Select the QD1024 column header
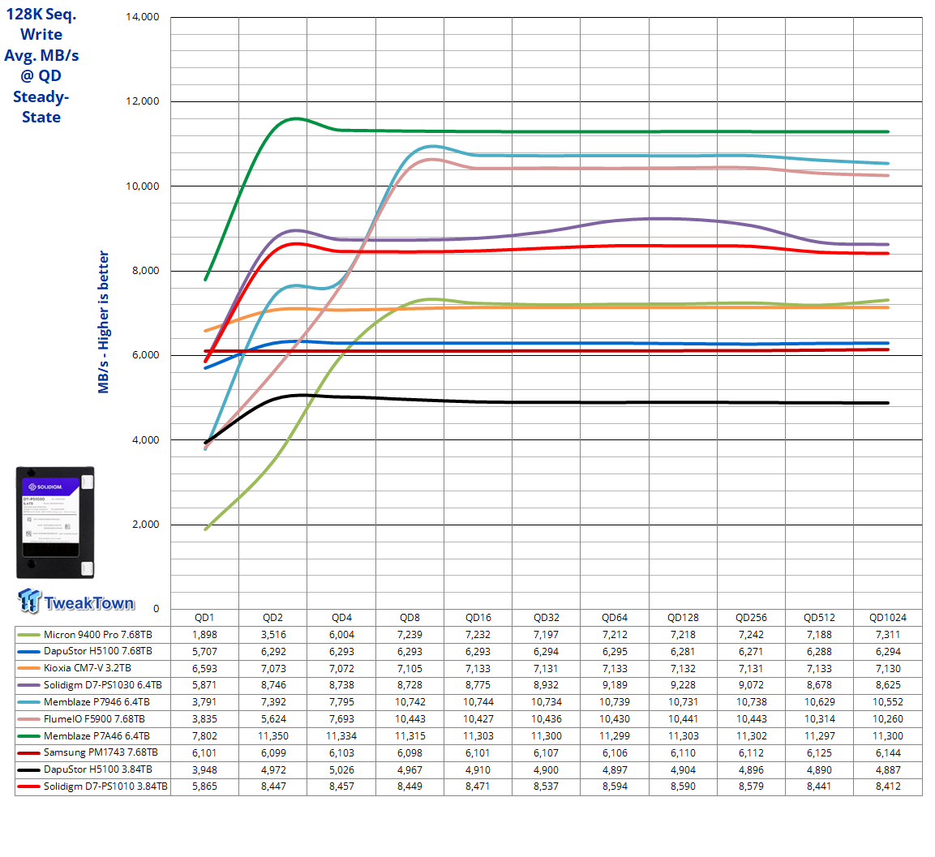The image size is (935, 857). pyautogui.click(x=888, y=618)
